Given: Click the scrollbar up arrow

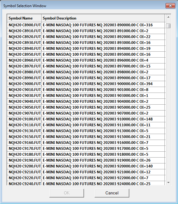Looking at the screenshot, I should [168, 17].
